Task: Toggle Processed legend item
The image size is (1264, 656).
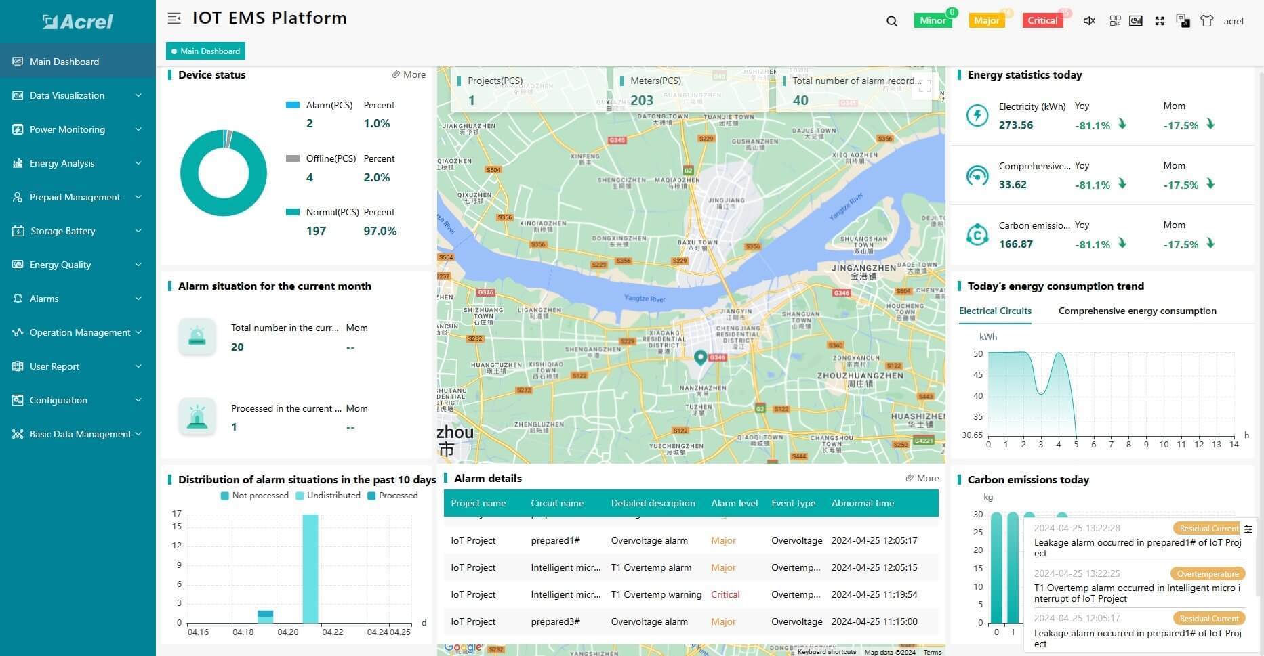Action: tap(392, 496)
